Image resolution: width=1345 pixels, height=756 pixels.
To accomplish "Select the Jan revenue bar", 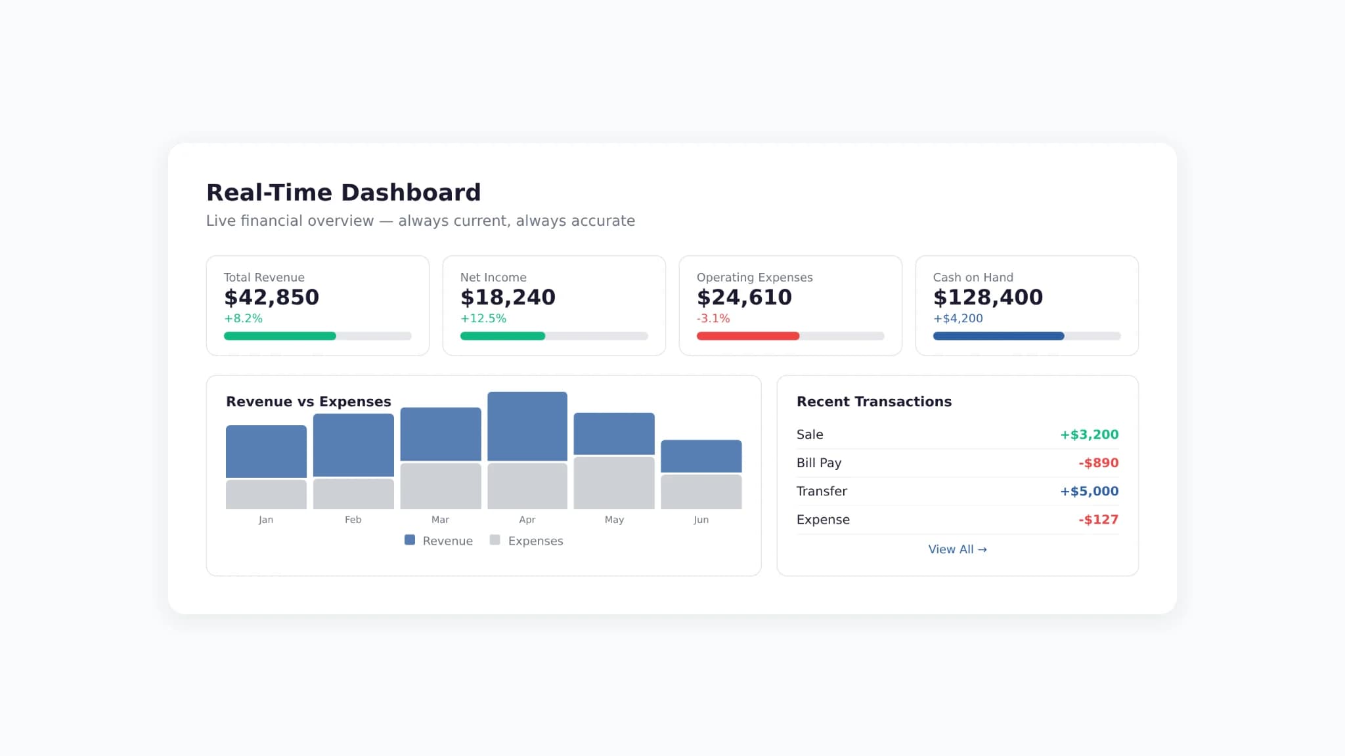I will (x=266, y=451).
